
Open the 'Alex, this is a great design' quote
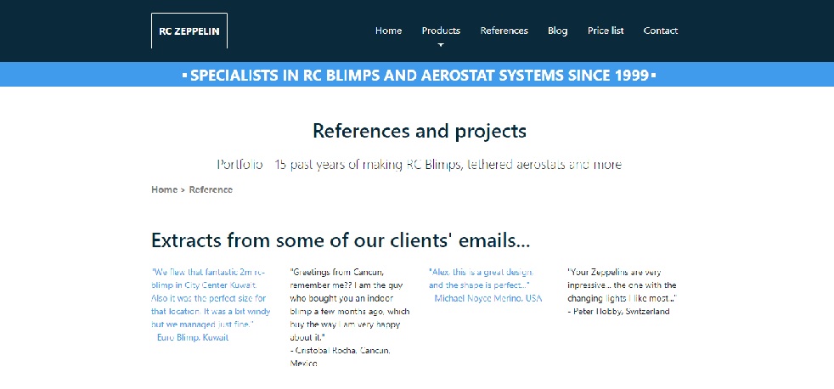click(479, 279)
